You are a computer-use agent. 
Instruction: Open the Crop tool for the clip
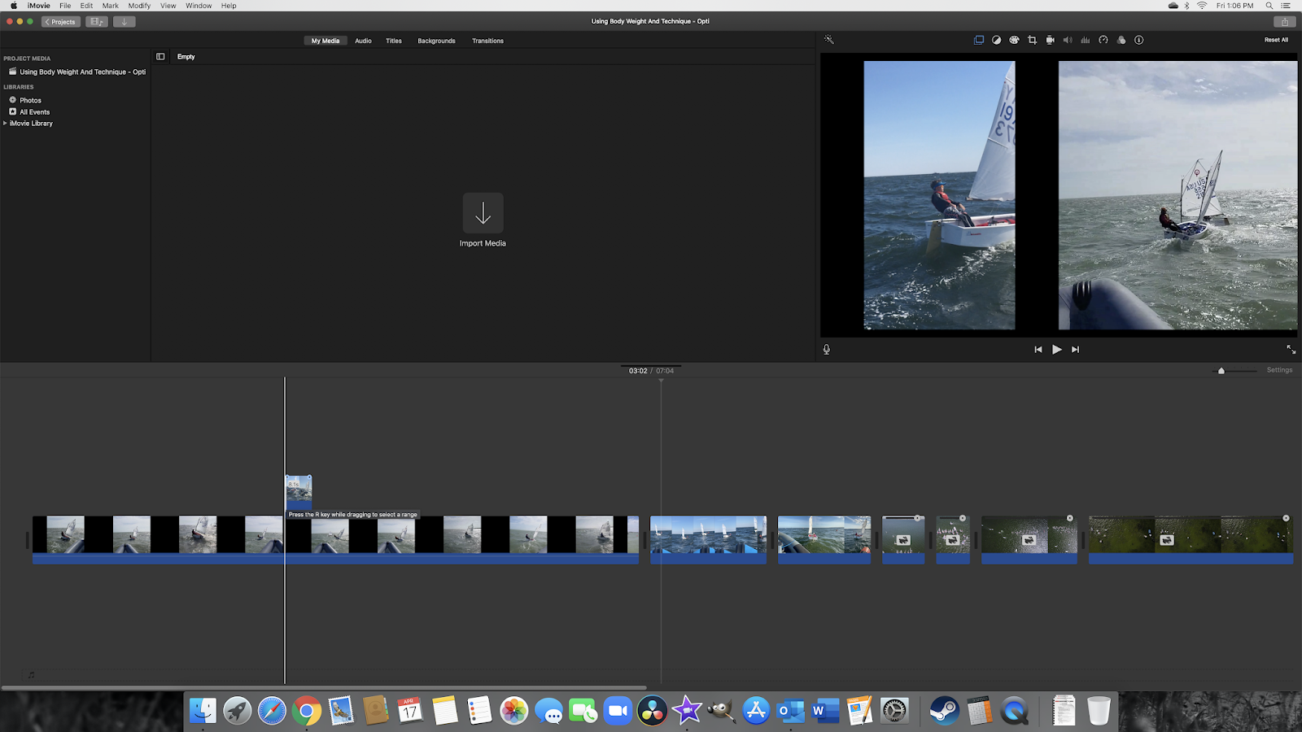pyautogui.click(x=1032, y=39)
